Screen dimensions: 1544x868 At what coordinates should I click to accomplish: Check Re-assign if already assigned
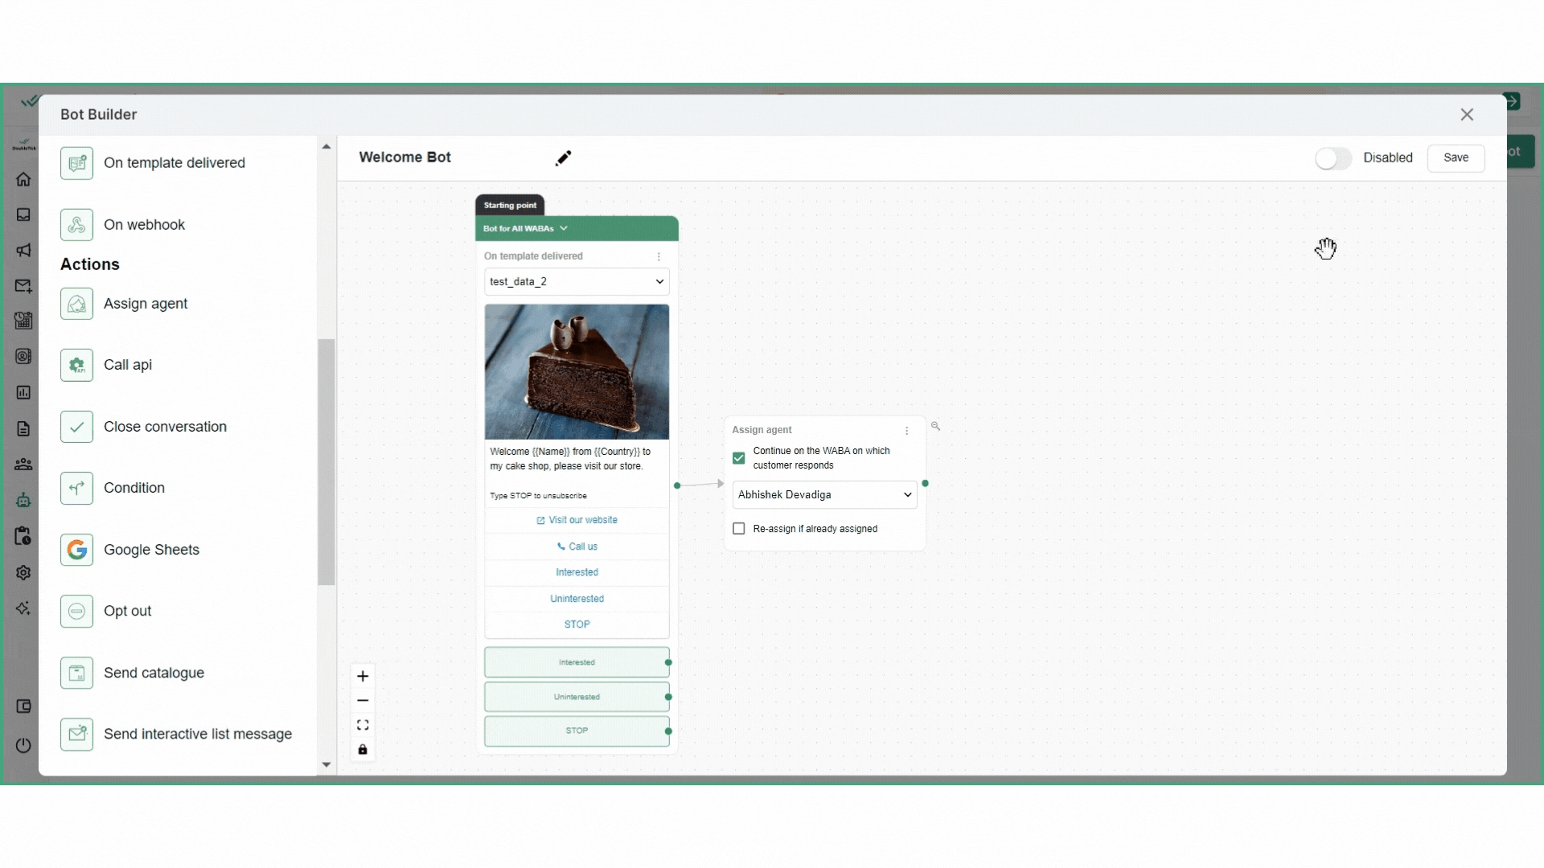(x=738, y=529)
